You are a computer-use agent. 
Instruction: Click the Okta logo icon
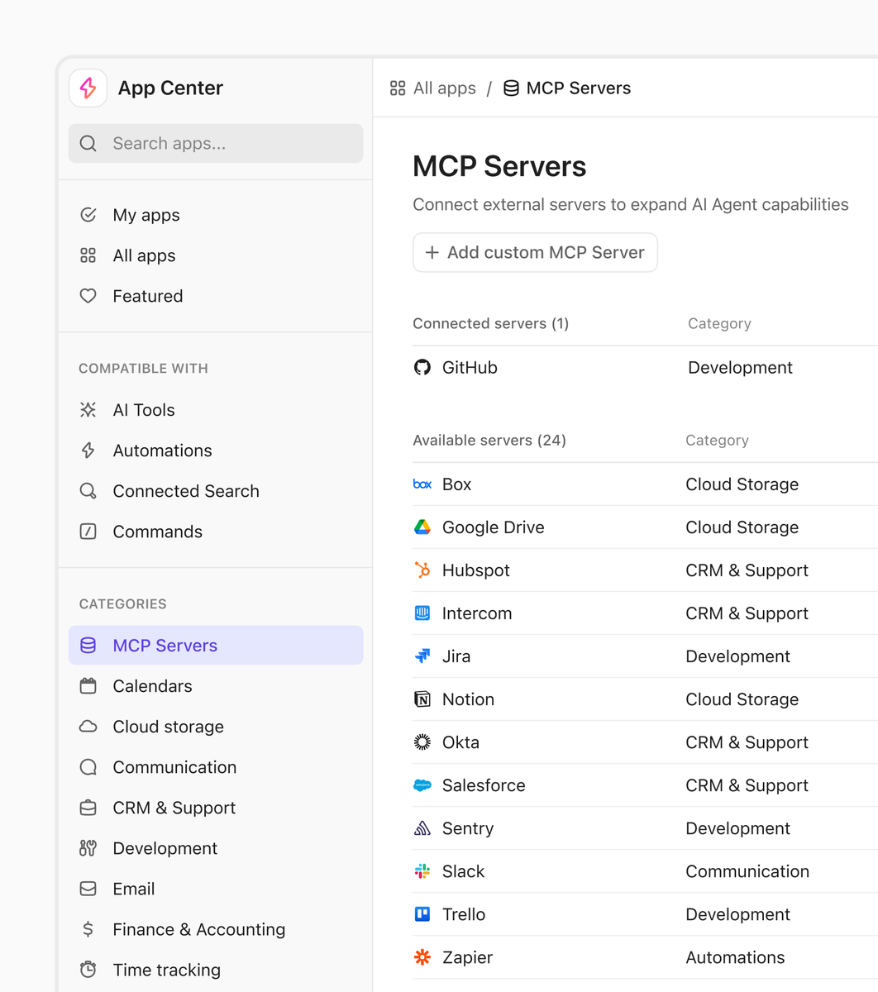[422, 742]
